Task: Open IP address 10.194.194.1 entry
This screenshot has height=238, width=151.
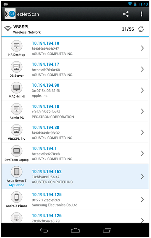Action: tap(44, 148)
